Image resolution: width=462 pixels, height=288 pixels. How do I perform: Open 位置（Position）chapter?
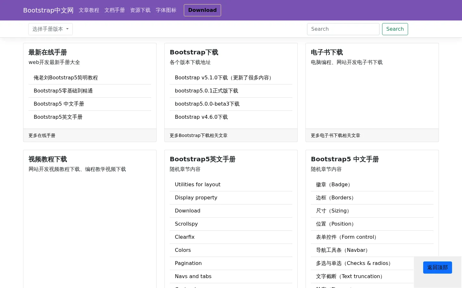336,224
